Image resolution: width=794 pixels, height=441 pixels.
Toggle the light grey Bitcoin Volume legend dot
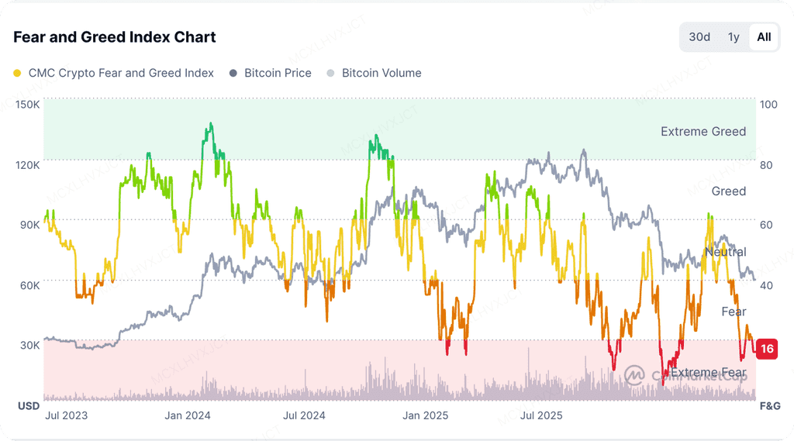coord(330,74)
